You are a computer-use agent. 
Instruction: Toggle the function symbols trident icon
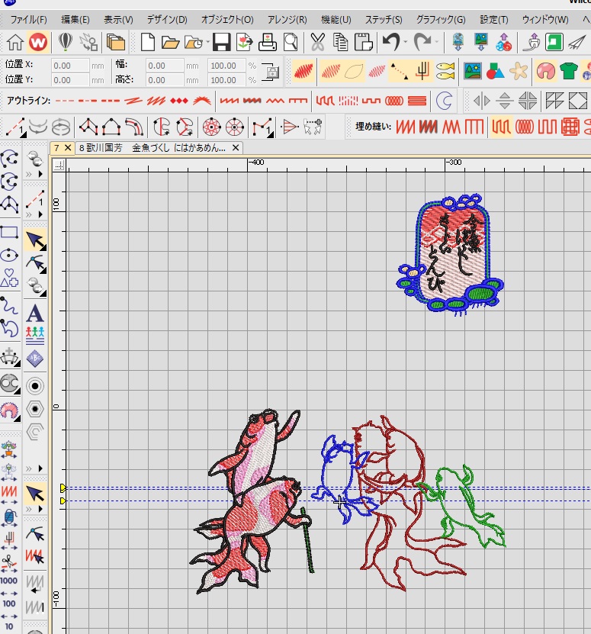(422, 72)
